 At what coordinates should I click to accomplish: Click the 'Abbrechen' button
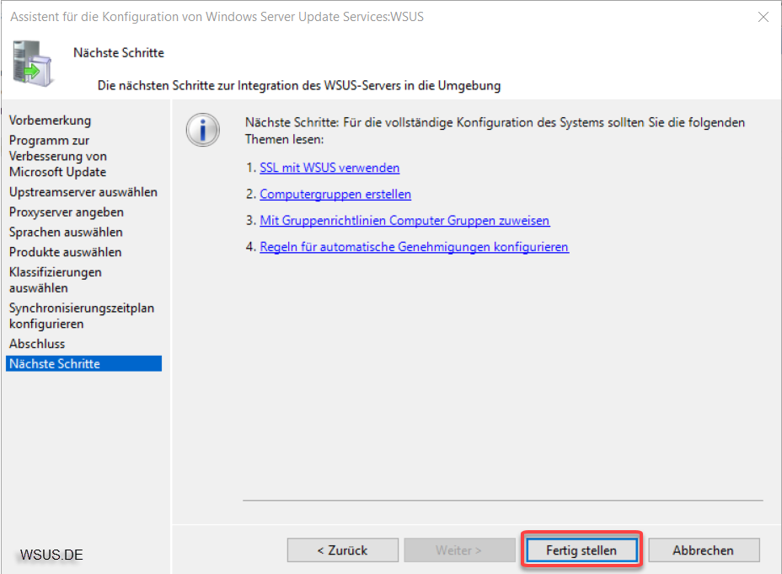704,550
